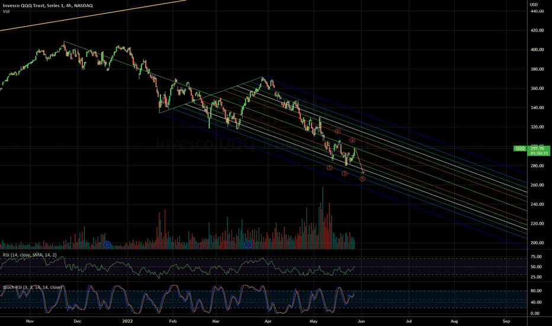Click the 400.00 price axis label
This screenshot has width=552, height=326.
click(x=537, y=50)
